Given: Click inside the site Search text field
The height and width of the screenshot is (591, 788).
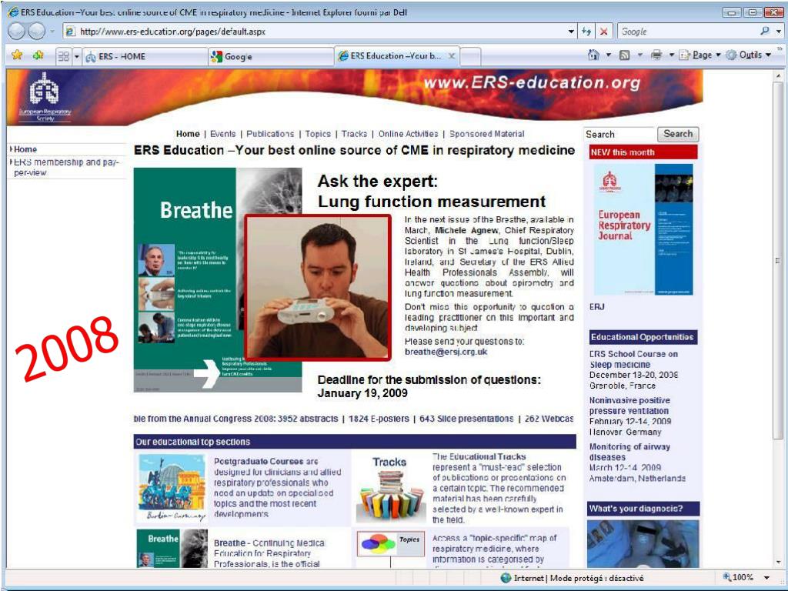Looking at the screenshot, I should 619,134.
